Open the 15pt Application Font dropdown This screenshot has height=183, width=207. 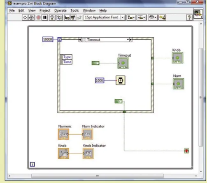point(104,17)
